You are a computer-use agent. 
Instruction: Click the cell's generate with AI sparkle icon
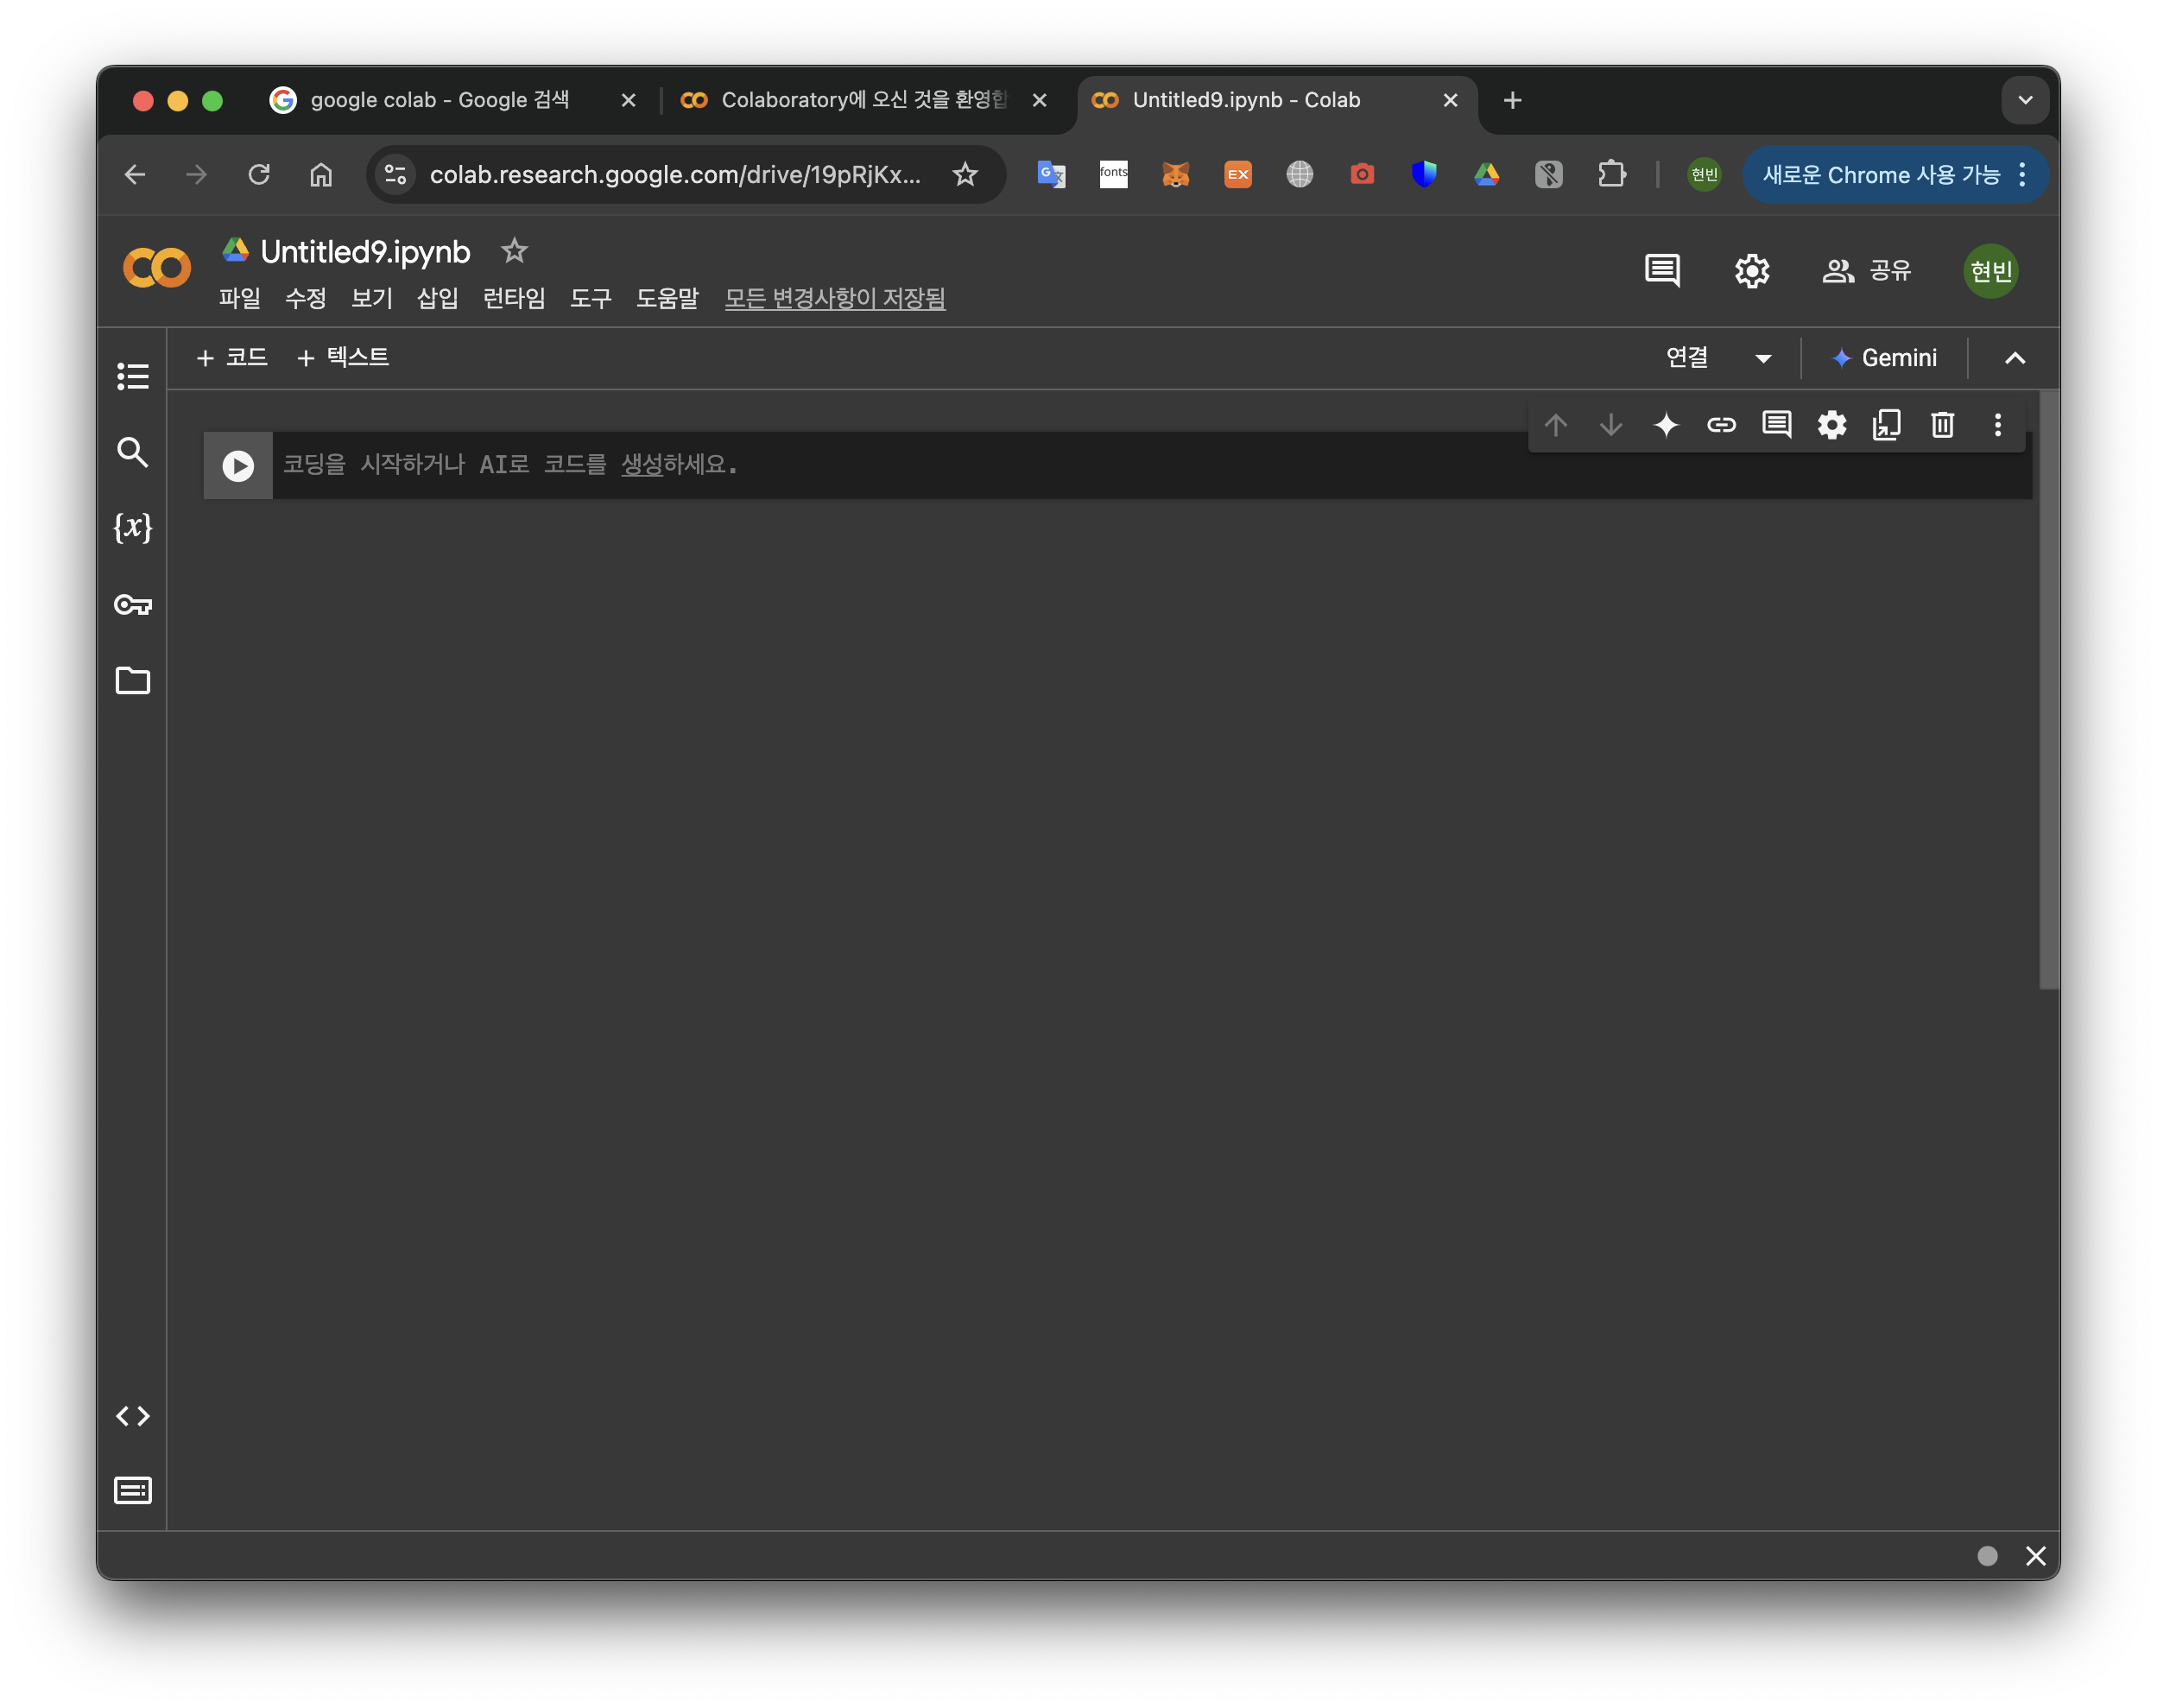tap(1666, 425)
